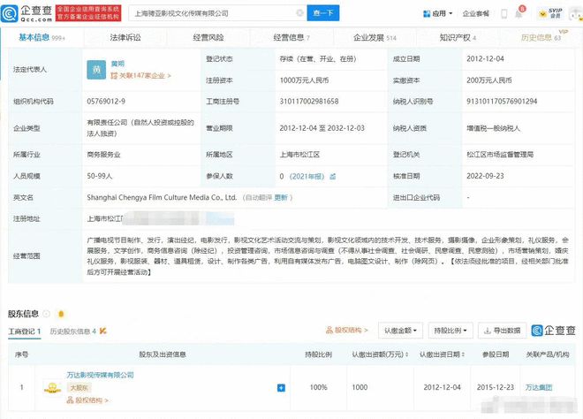Select the registration number 310117002981658

(309, 102)
